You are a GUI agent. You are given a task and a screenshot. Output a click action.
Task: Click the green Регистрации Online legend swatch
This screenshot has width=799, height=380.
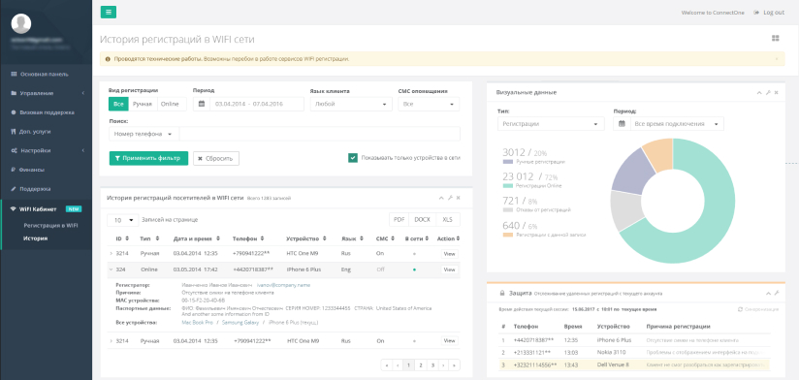507,186
